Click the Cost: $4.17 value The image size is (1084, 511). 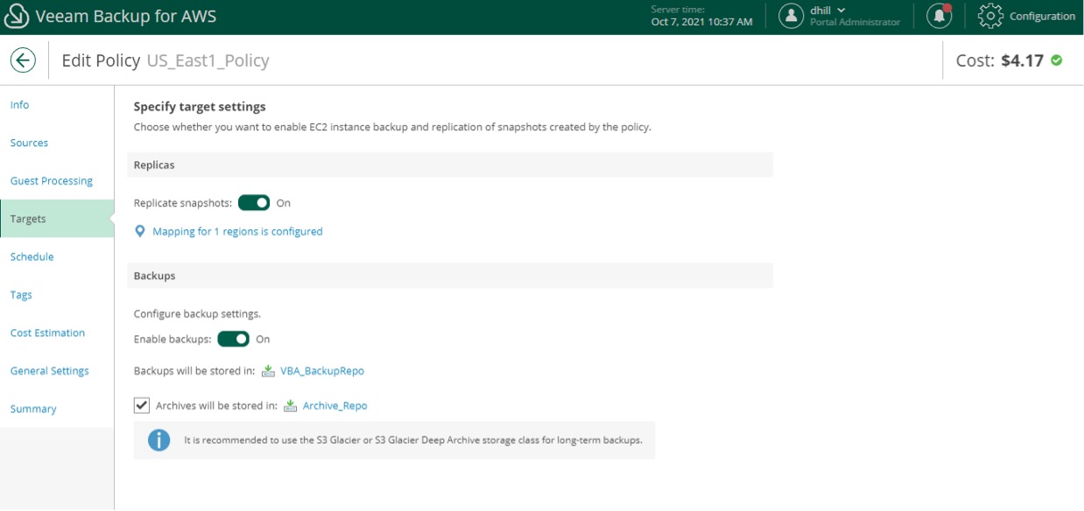click(1023, 60)
